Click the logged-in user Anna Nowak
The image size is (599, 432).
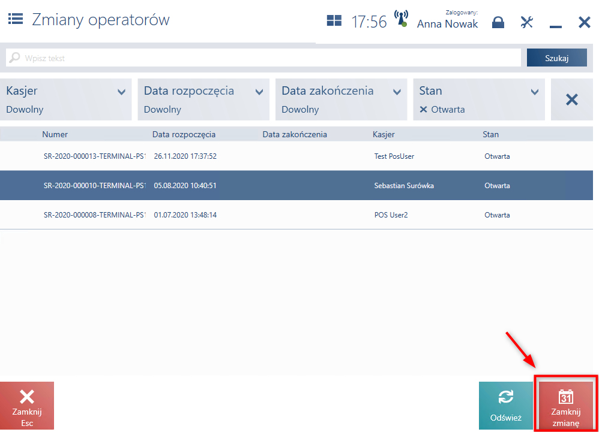coord(447,23)
